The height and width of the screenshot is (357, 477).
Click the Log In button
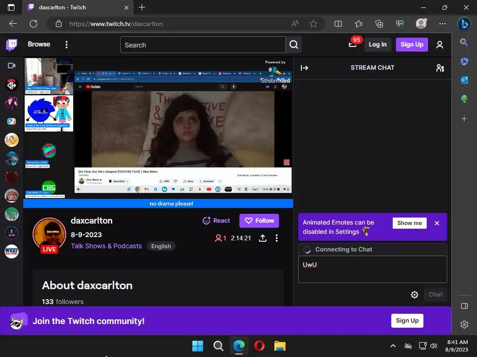coord(377,45)
